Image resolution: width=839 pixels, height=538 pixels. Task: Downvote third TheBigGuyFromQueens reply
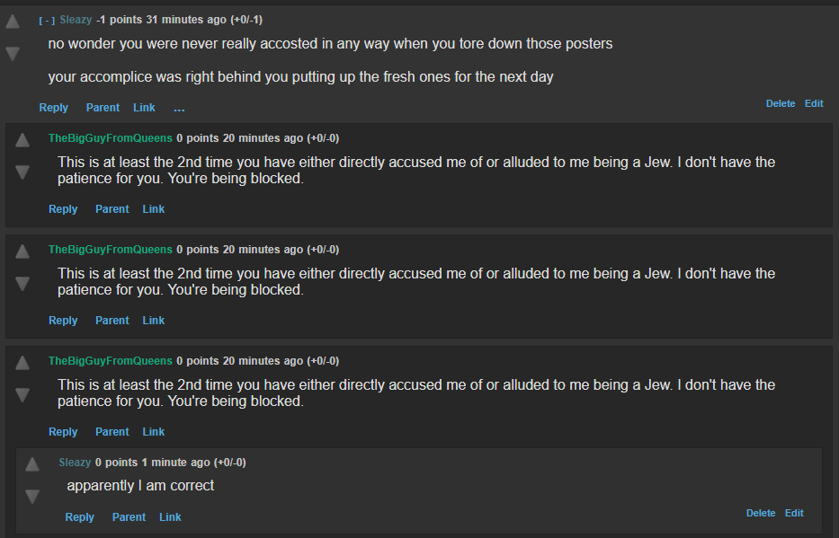pos(22,394)
